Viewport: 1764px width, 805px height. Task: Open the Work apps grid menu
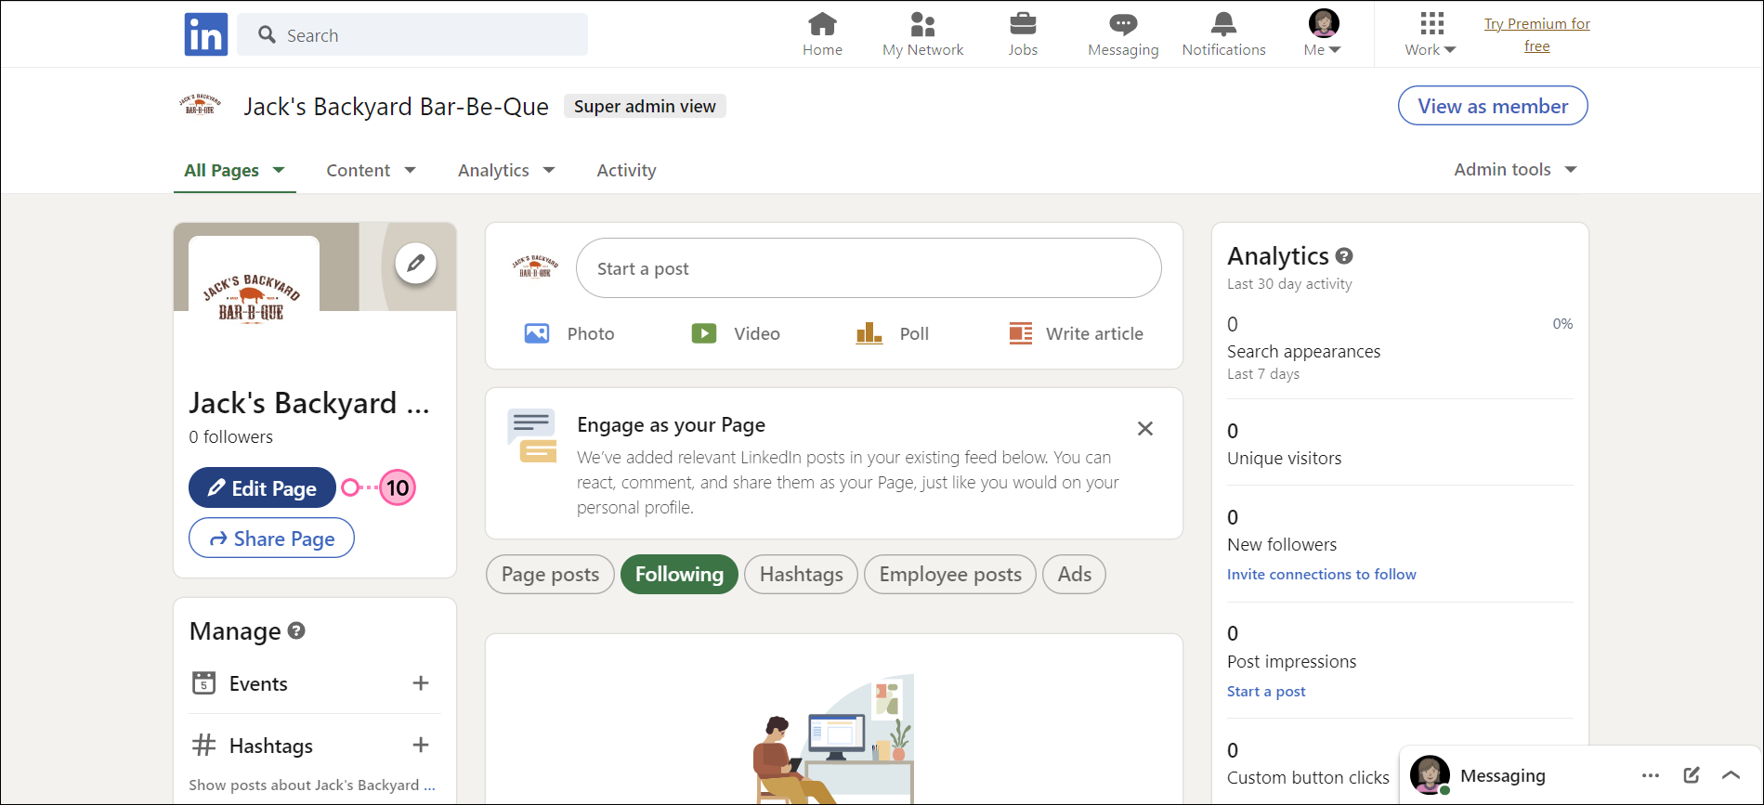point(1431,34)
